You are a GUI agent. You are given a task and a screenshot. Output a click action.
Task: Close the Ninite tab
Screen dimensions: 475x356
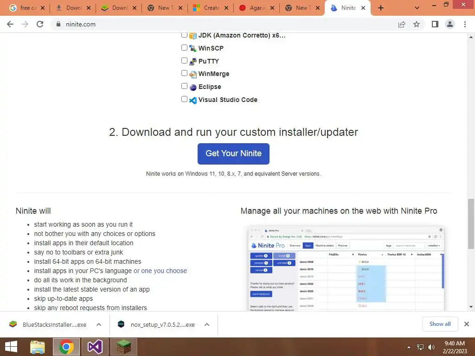click(x=363, y=8)
